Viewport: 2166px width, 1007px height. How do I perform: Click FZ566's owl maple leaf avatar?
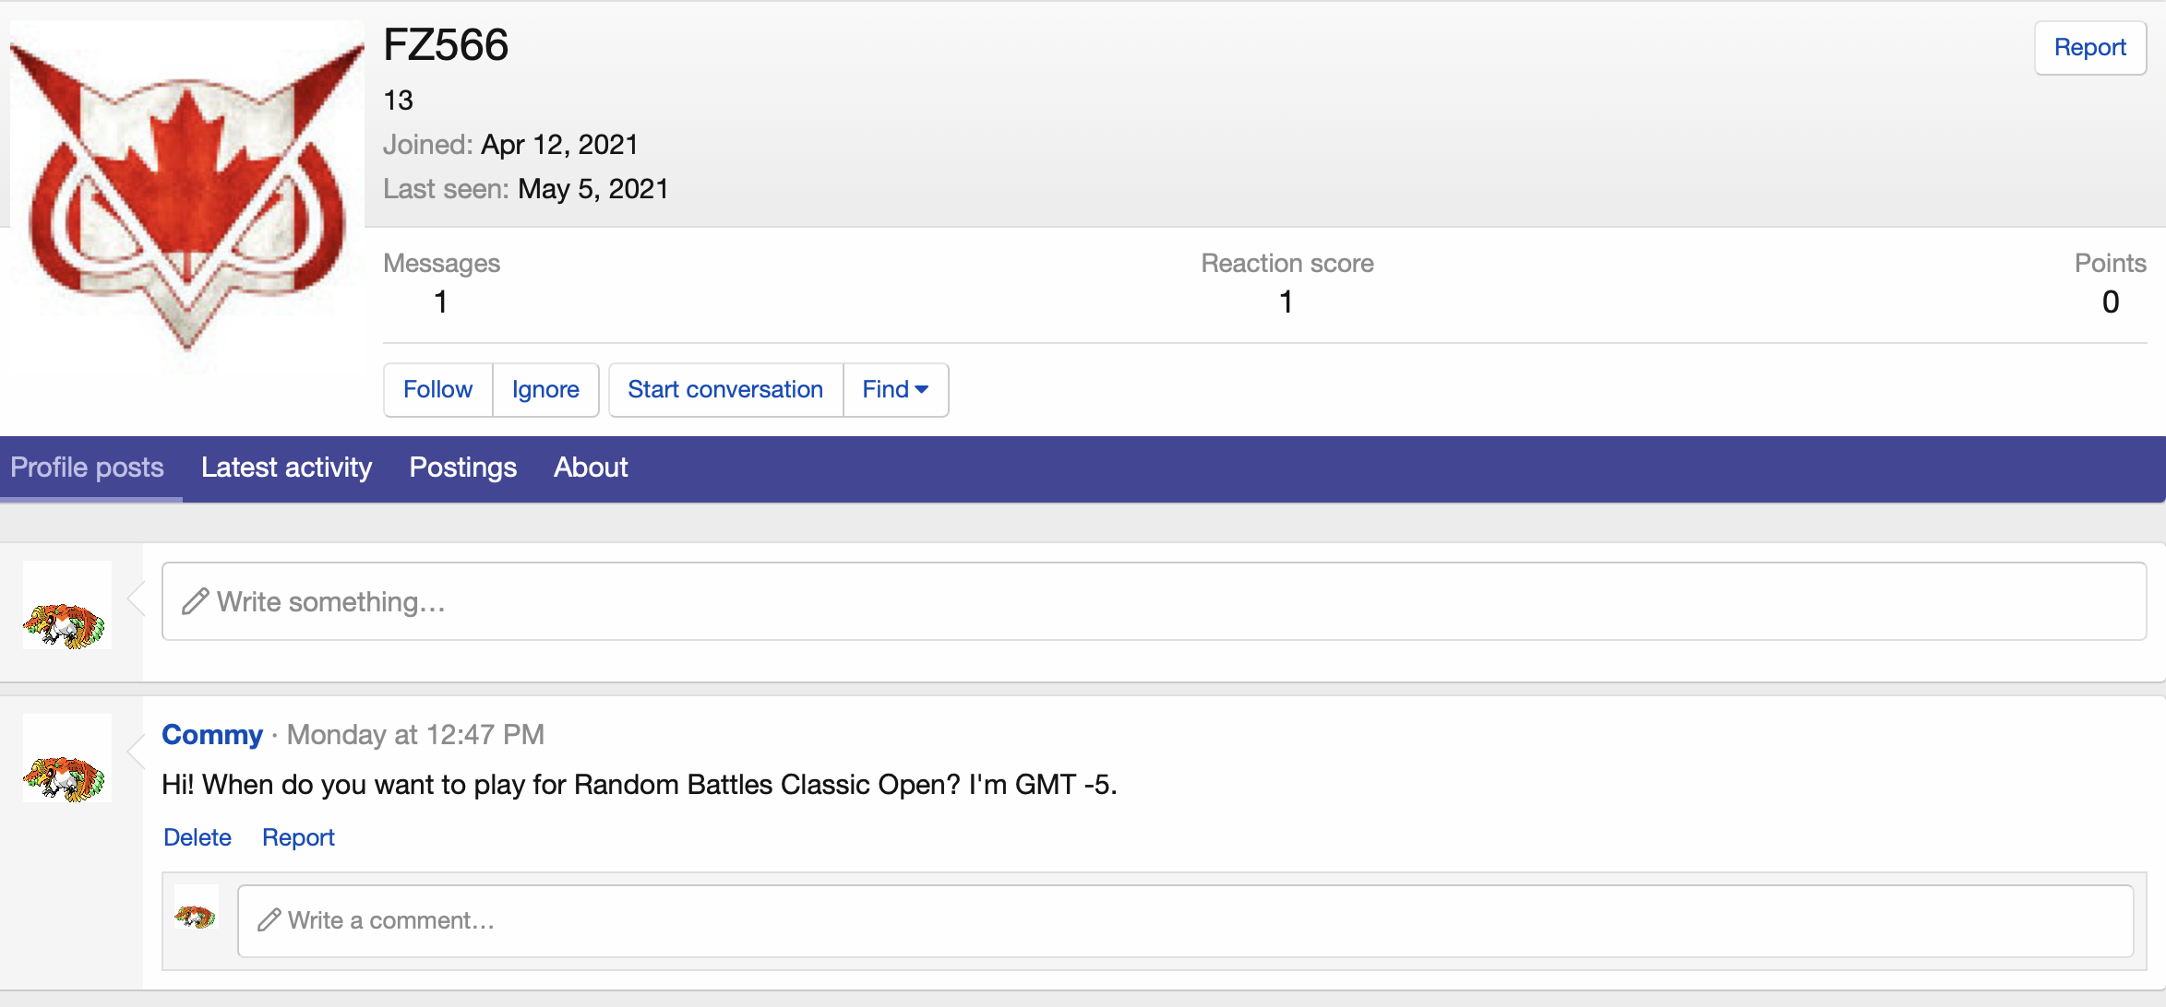click(186, 195)
